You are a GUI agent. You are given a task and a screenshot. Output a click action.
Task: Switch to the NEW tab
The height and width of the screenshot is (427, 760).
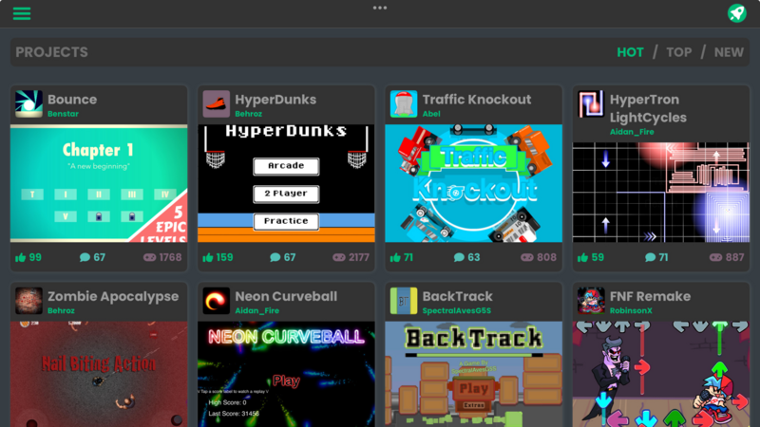[729, 52]
